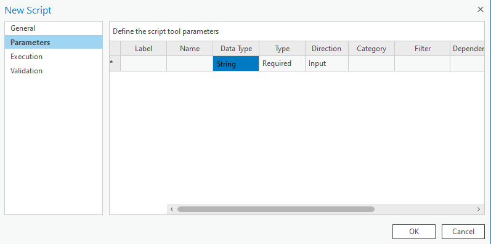The width and height of the screenshot is (491, 244).
Task: Click the Label cell of new row
Action: coord(144,63)
